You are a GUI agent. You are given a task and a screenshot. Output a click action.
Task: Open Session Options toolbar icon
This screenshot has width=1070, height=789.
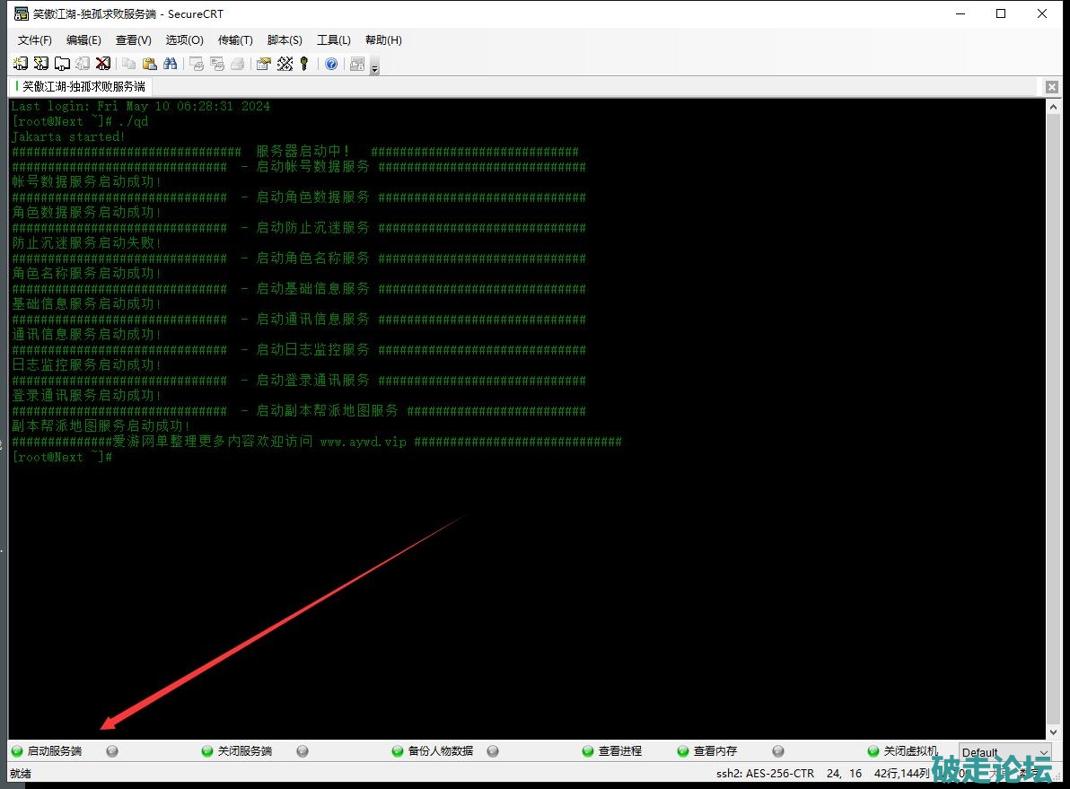tap(263, 64)
